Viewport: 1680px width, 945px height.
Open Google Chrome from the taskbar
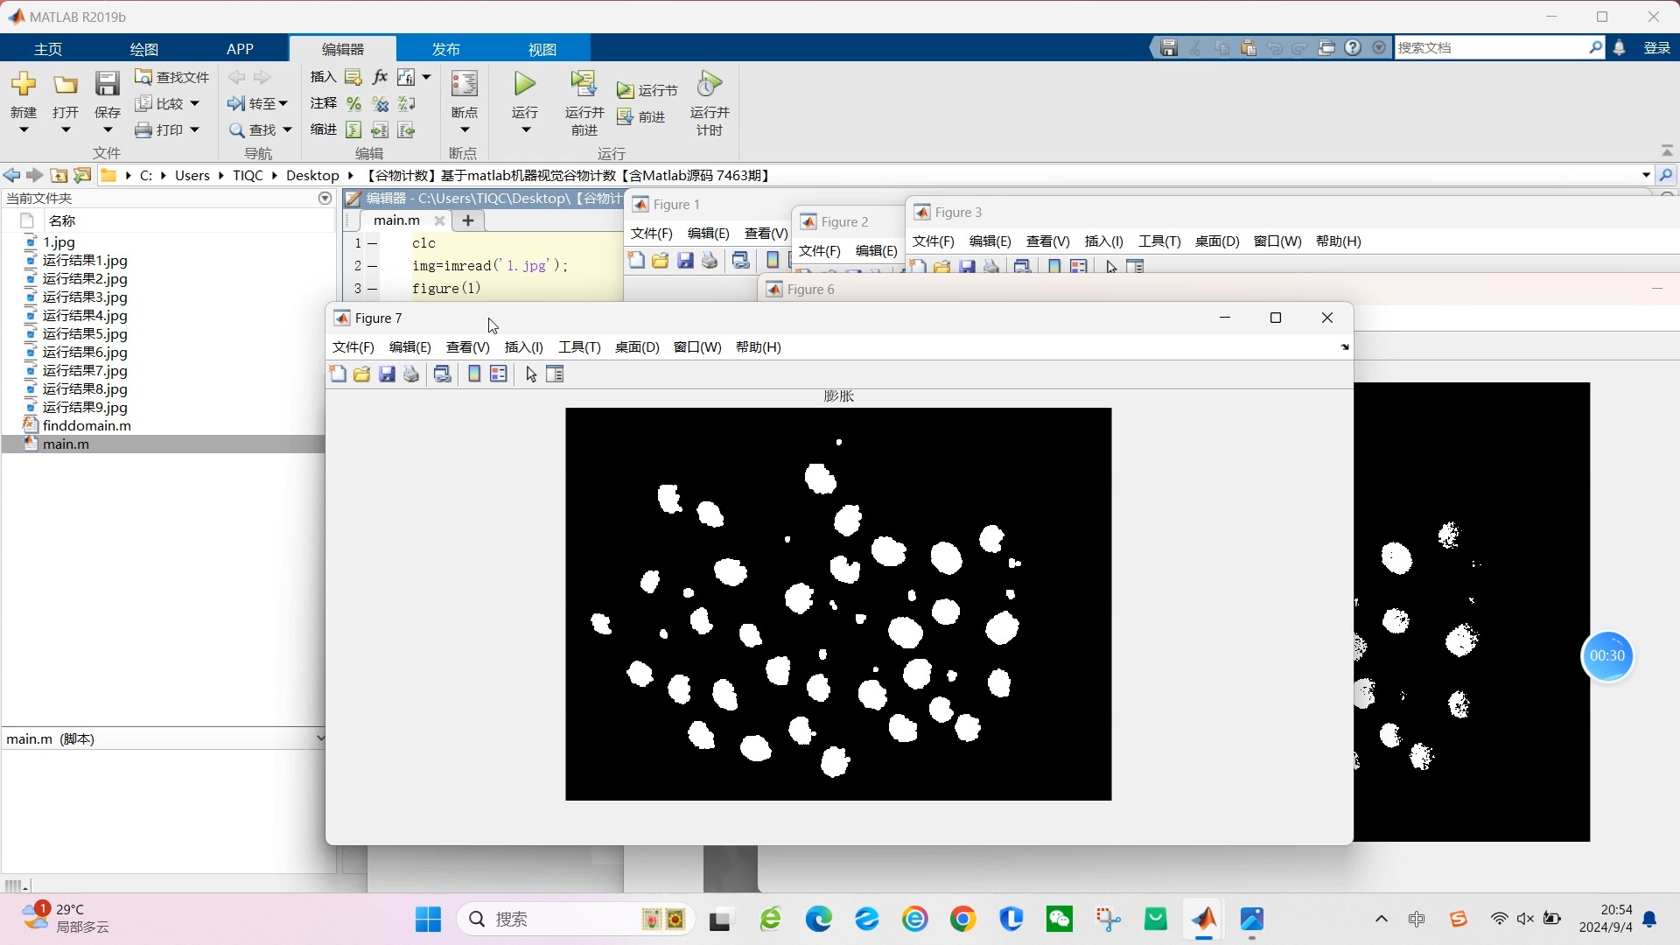click(x=962, y=920)
